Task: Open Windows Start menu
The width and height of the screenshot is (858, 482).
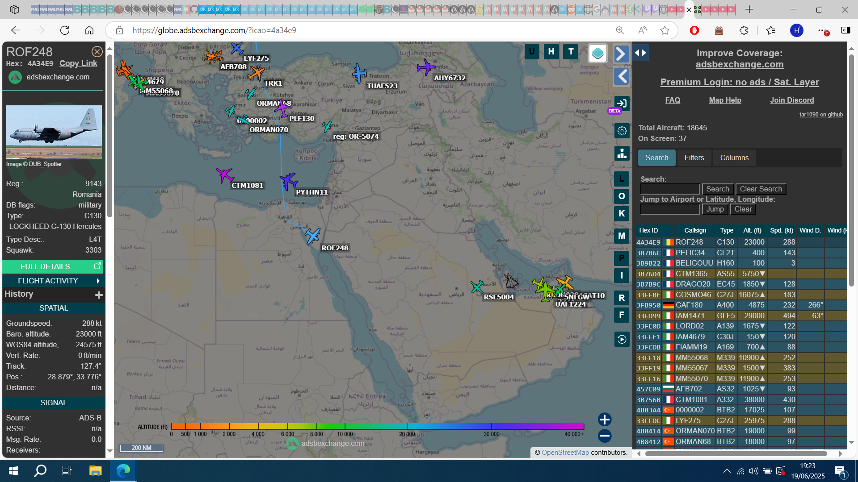Action: [13, 471]
